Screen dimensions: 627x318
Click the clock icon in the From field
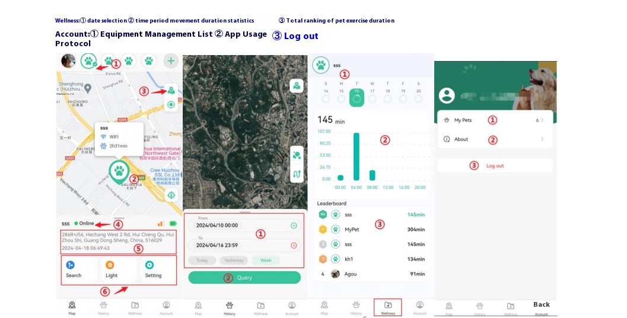click(x=294, y=226)
